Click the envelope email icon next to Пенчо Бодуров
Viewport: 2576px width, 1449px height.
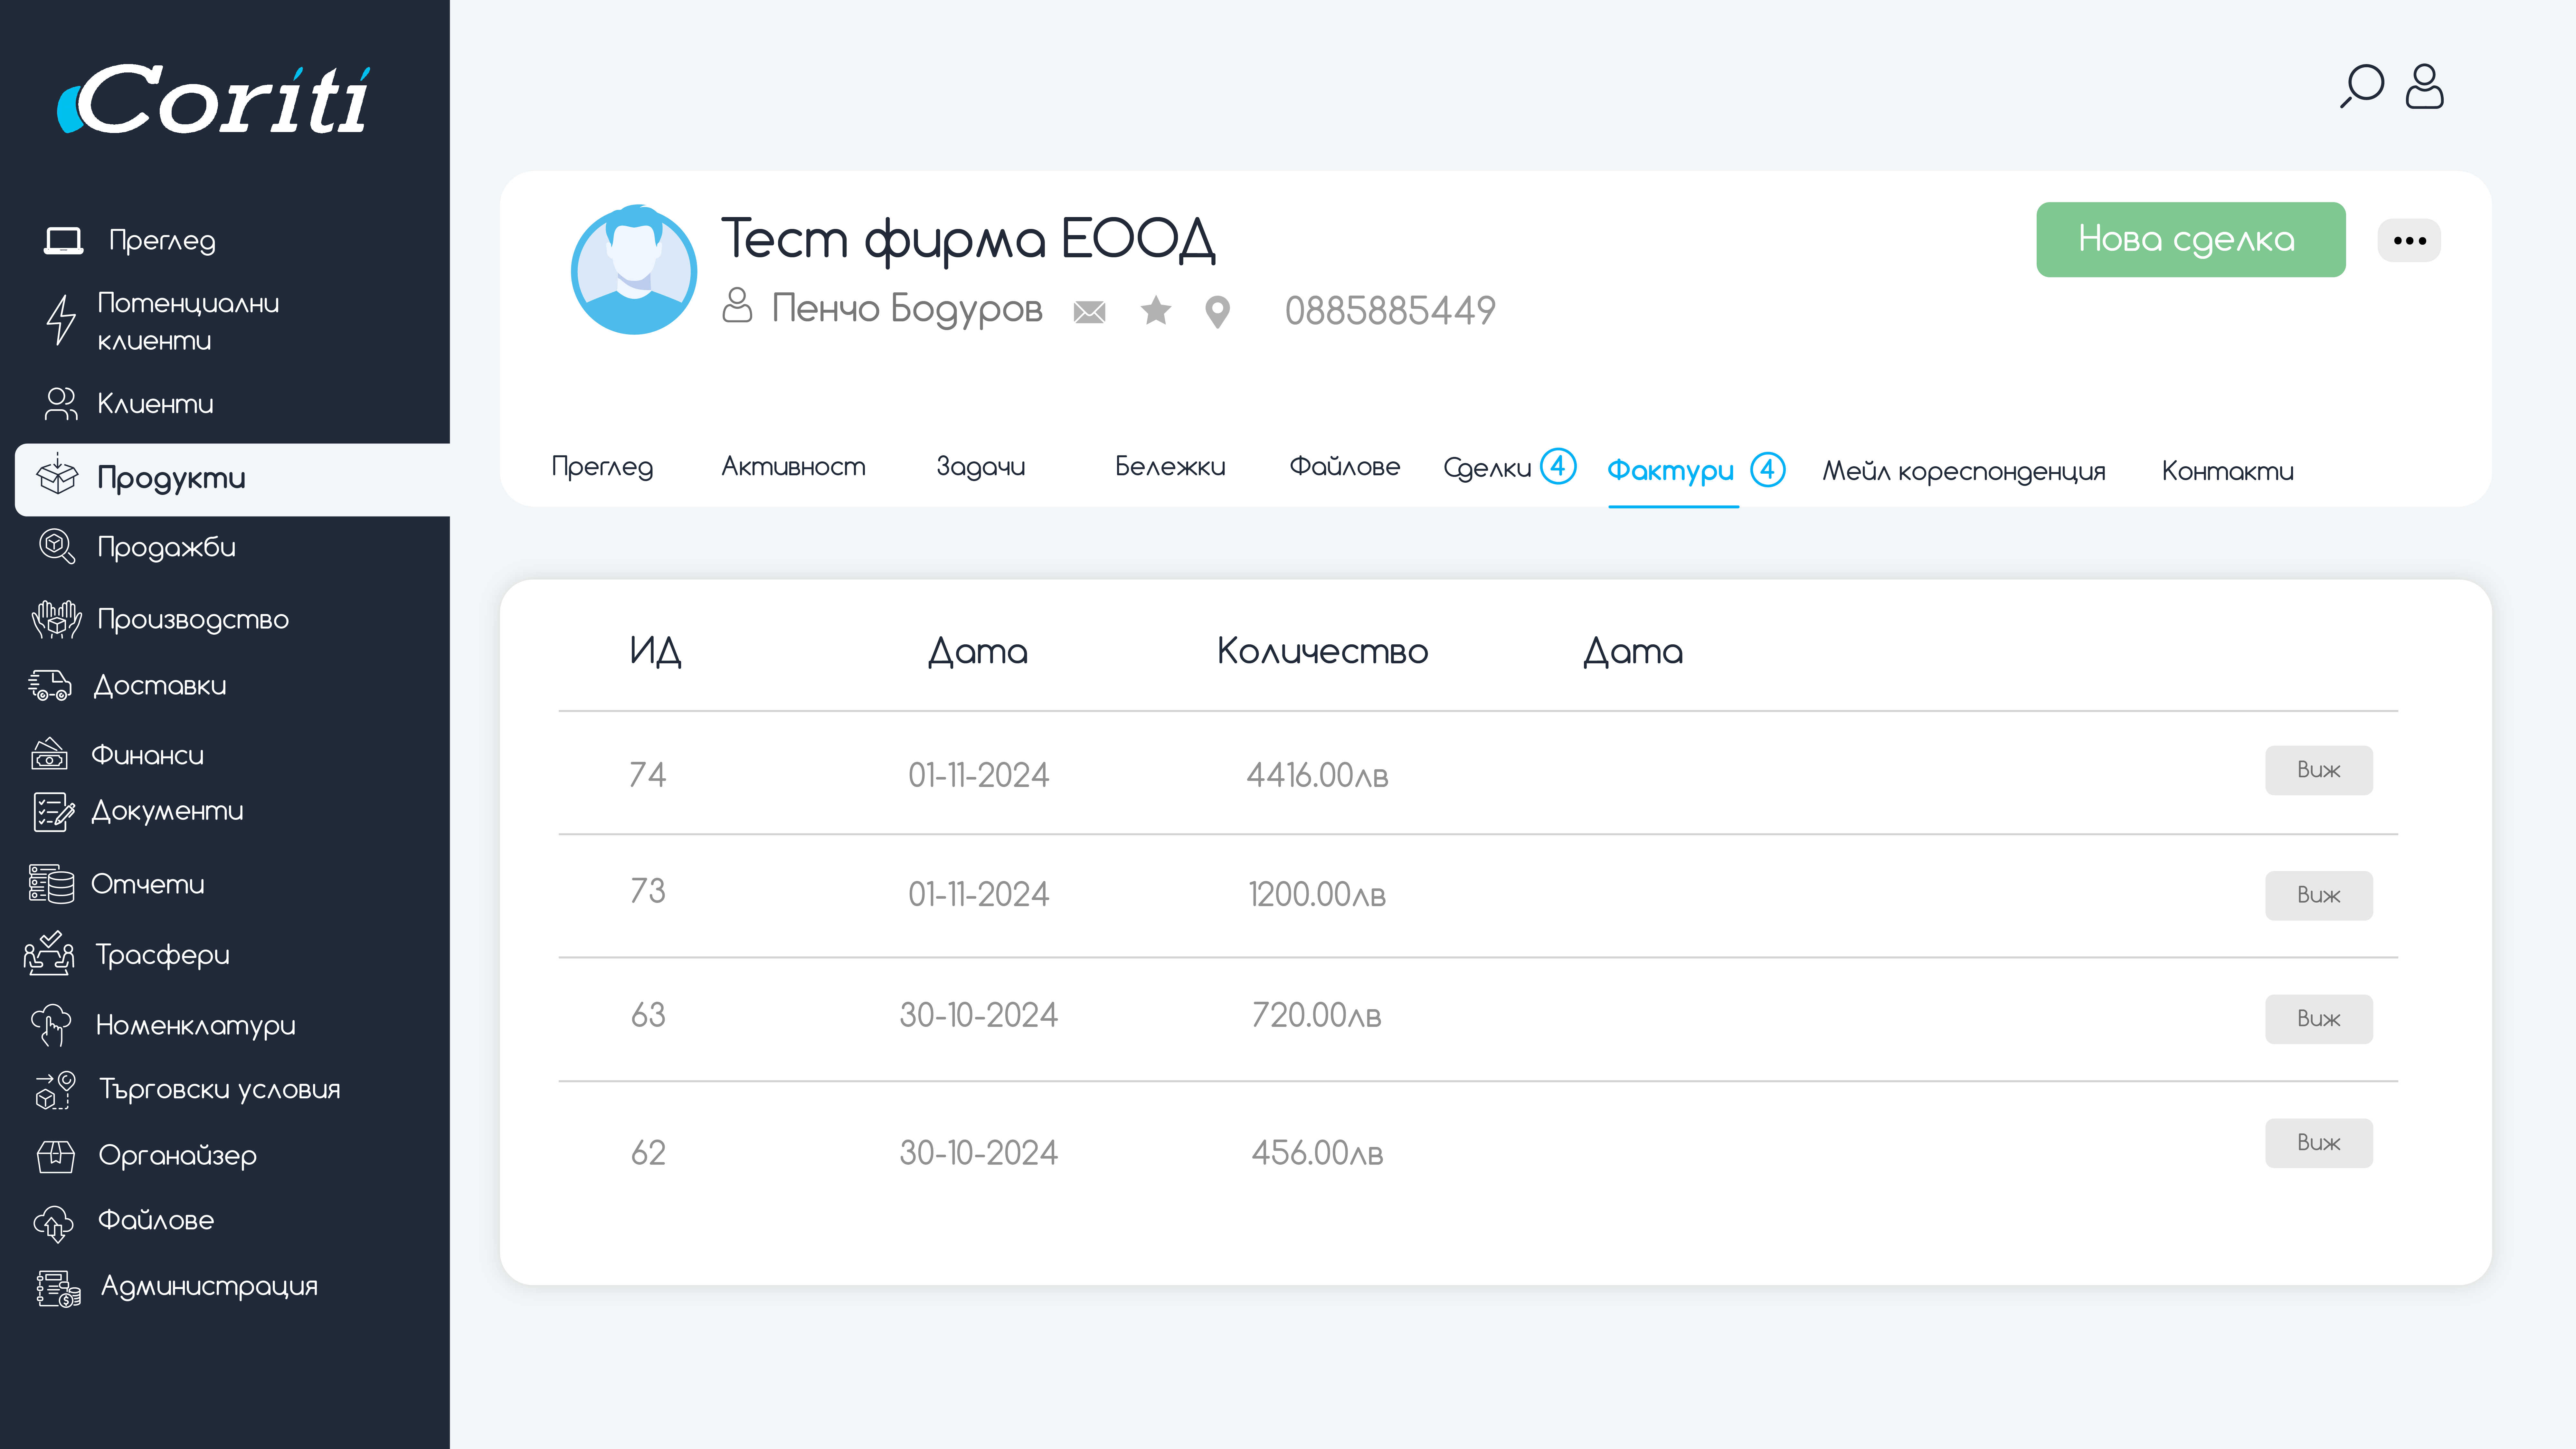[1089, 312]
